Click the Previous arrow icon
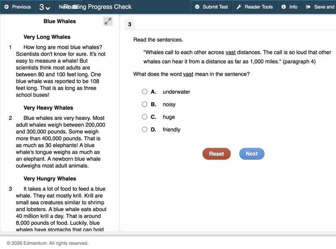 6,7
